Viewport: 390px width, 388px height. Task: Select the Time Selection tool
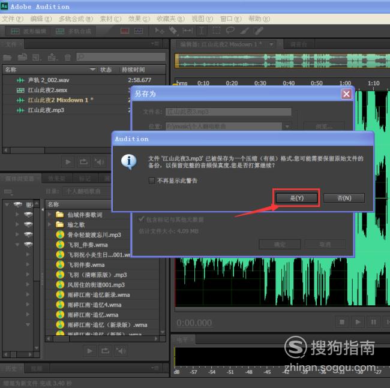[202, 31]
